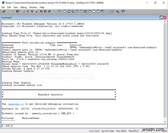Viewport: 168px width, 133px height.
Task: Click the 'Followup: MachineOwner' line
Action: click(21, 118)
